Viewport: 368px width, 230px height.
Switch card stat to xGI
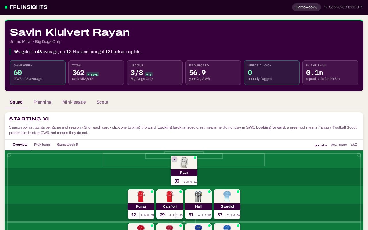pos(354,145)
